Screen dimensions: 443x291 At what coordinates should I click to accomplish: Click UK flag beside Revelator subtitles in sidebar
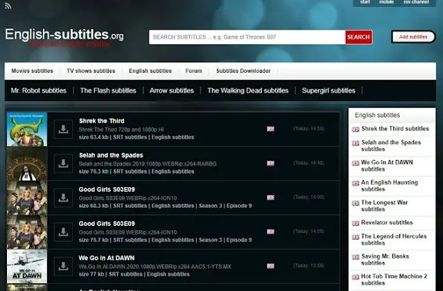tap(356, 223)
